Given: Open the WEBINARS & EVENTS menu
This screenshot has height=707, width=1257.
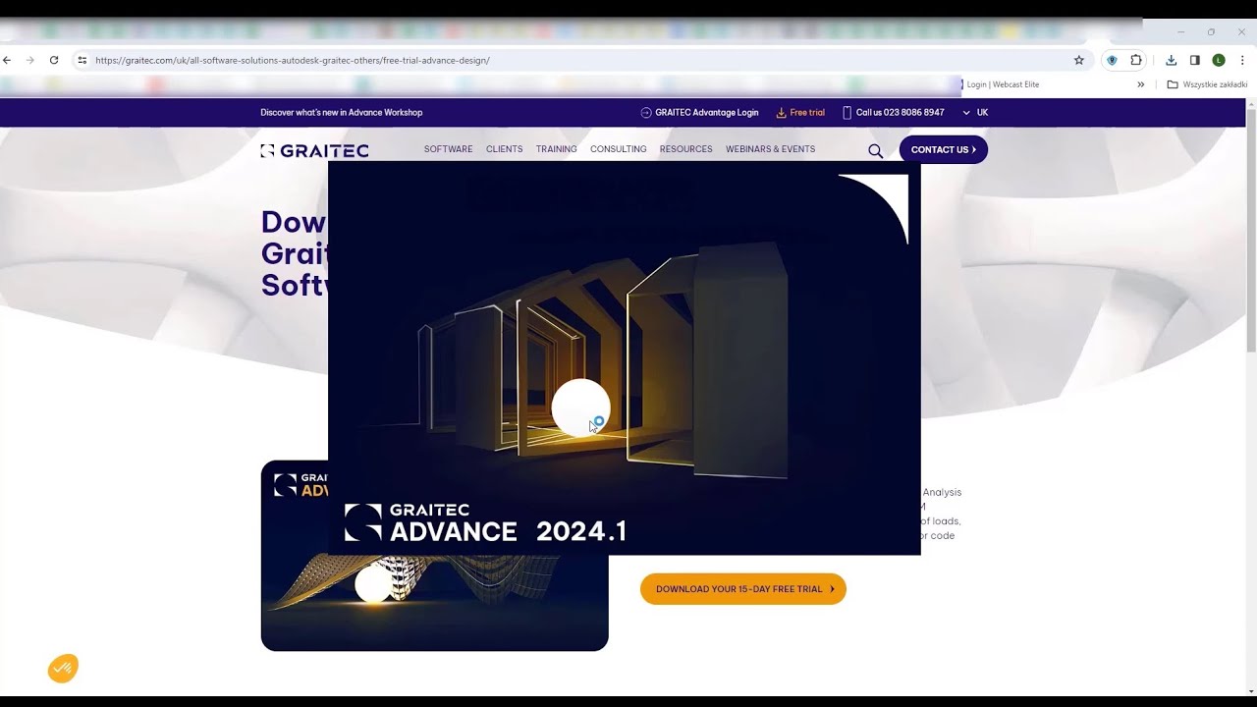Looking at the screenshot, I should pyautogui.click(x=770, y=149).
